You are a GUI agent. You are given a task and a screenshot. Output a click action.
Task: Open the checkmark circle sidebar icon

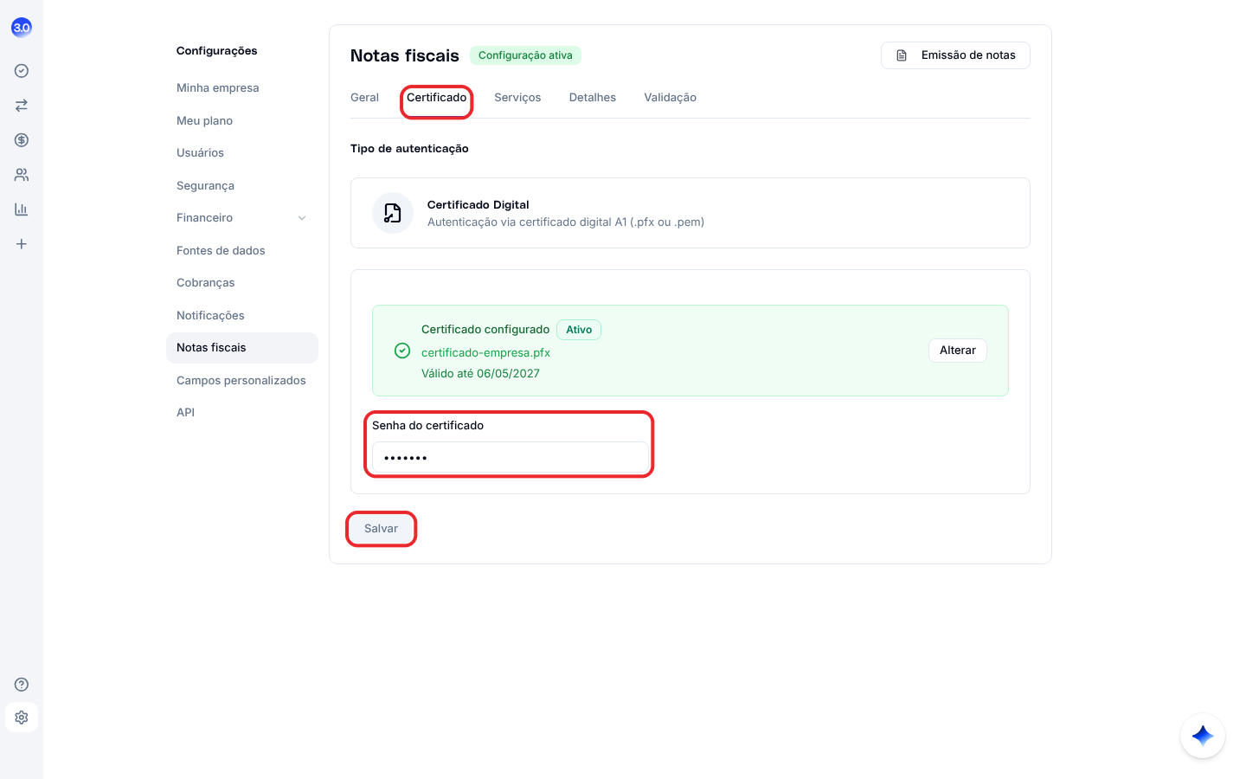22,71
